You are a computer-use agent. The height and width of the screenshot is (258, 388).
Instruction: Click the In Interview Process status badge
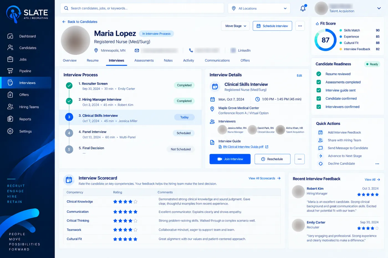[x=156, y=34]
